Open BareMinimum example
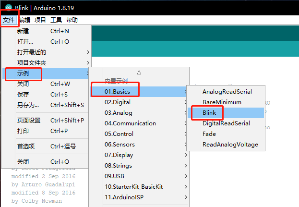Screen dimensions: 299x207 click(x=226, y=102)
